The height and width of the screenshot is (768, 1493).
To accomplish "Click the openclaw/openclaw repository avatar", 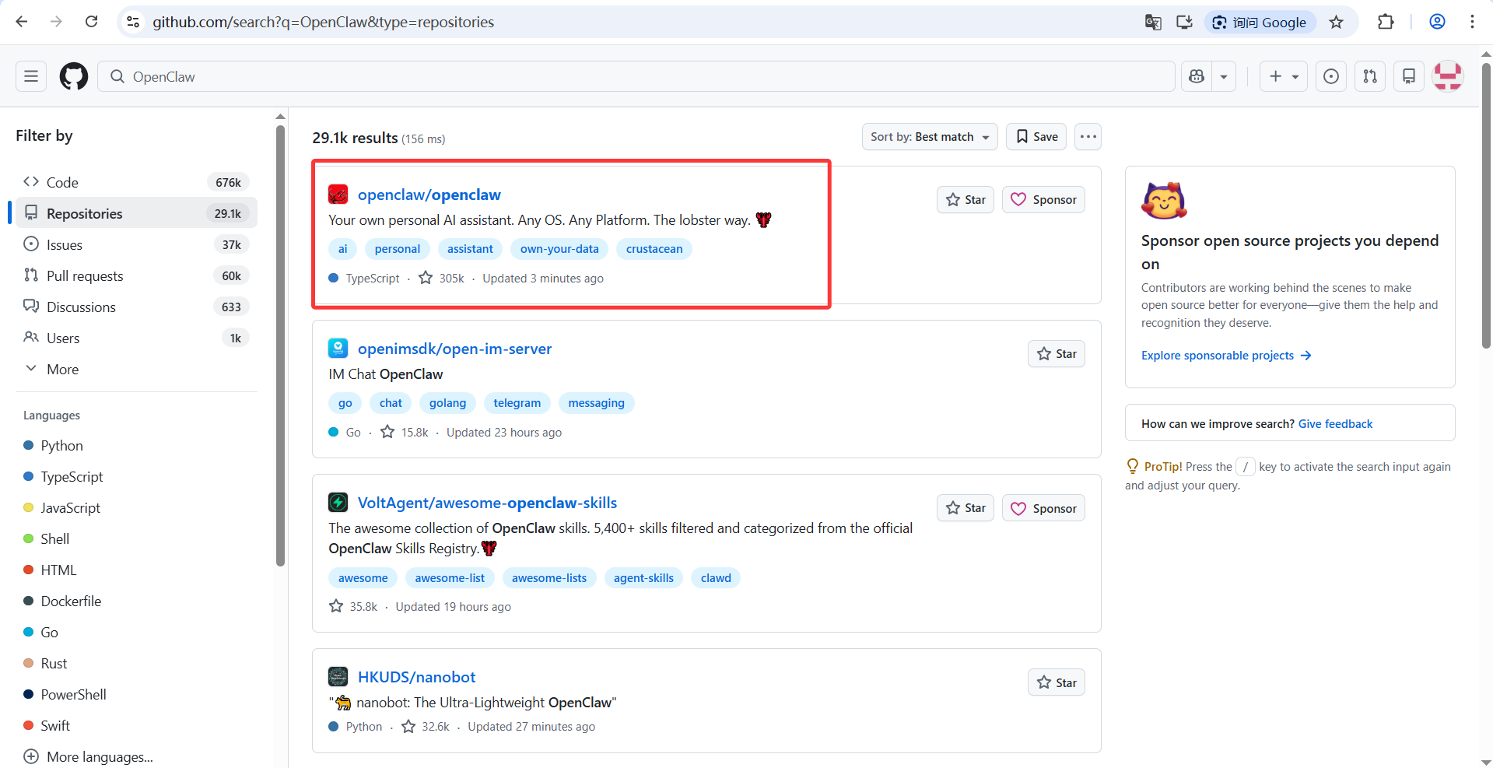I will pyautogui.click(x=338, y=195).
